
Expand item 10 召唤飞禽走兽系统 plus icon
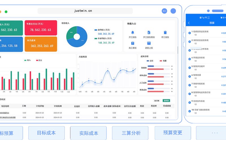[190, 111]
